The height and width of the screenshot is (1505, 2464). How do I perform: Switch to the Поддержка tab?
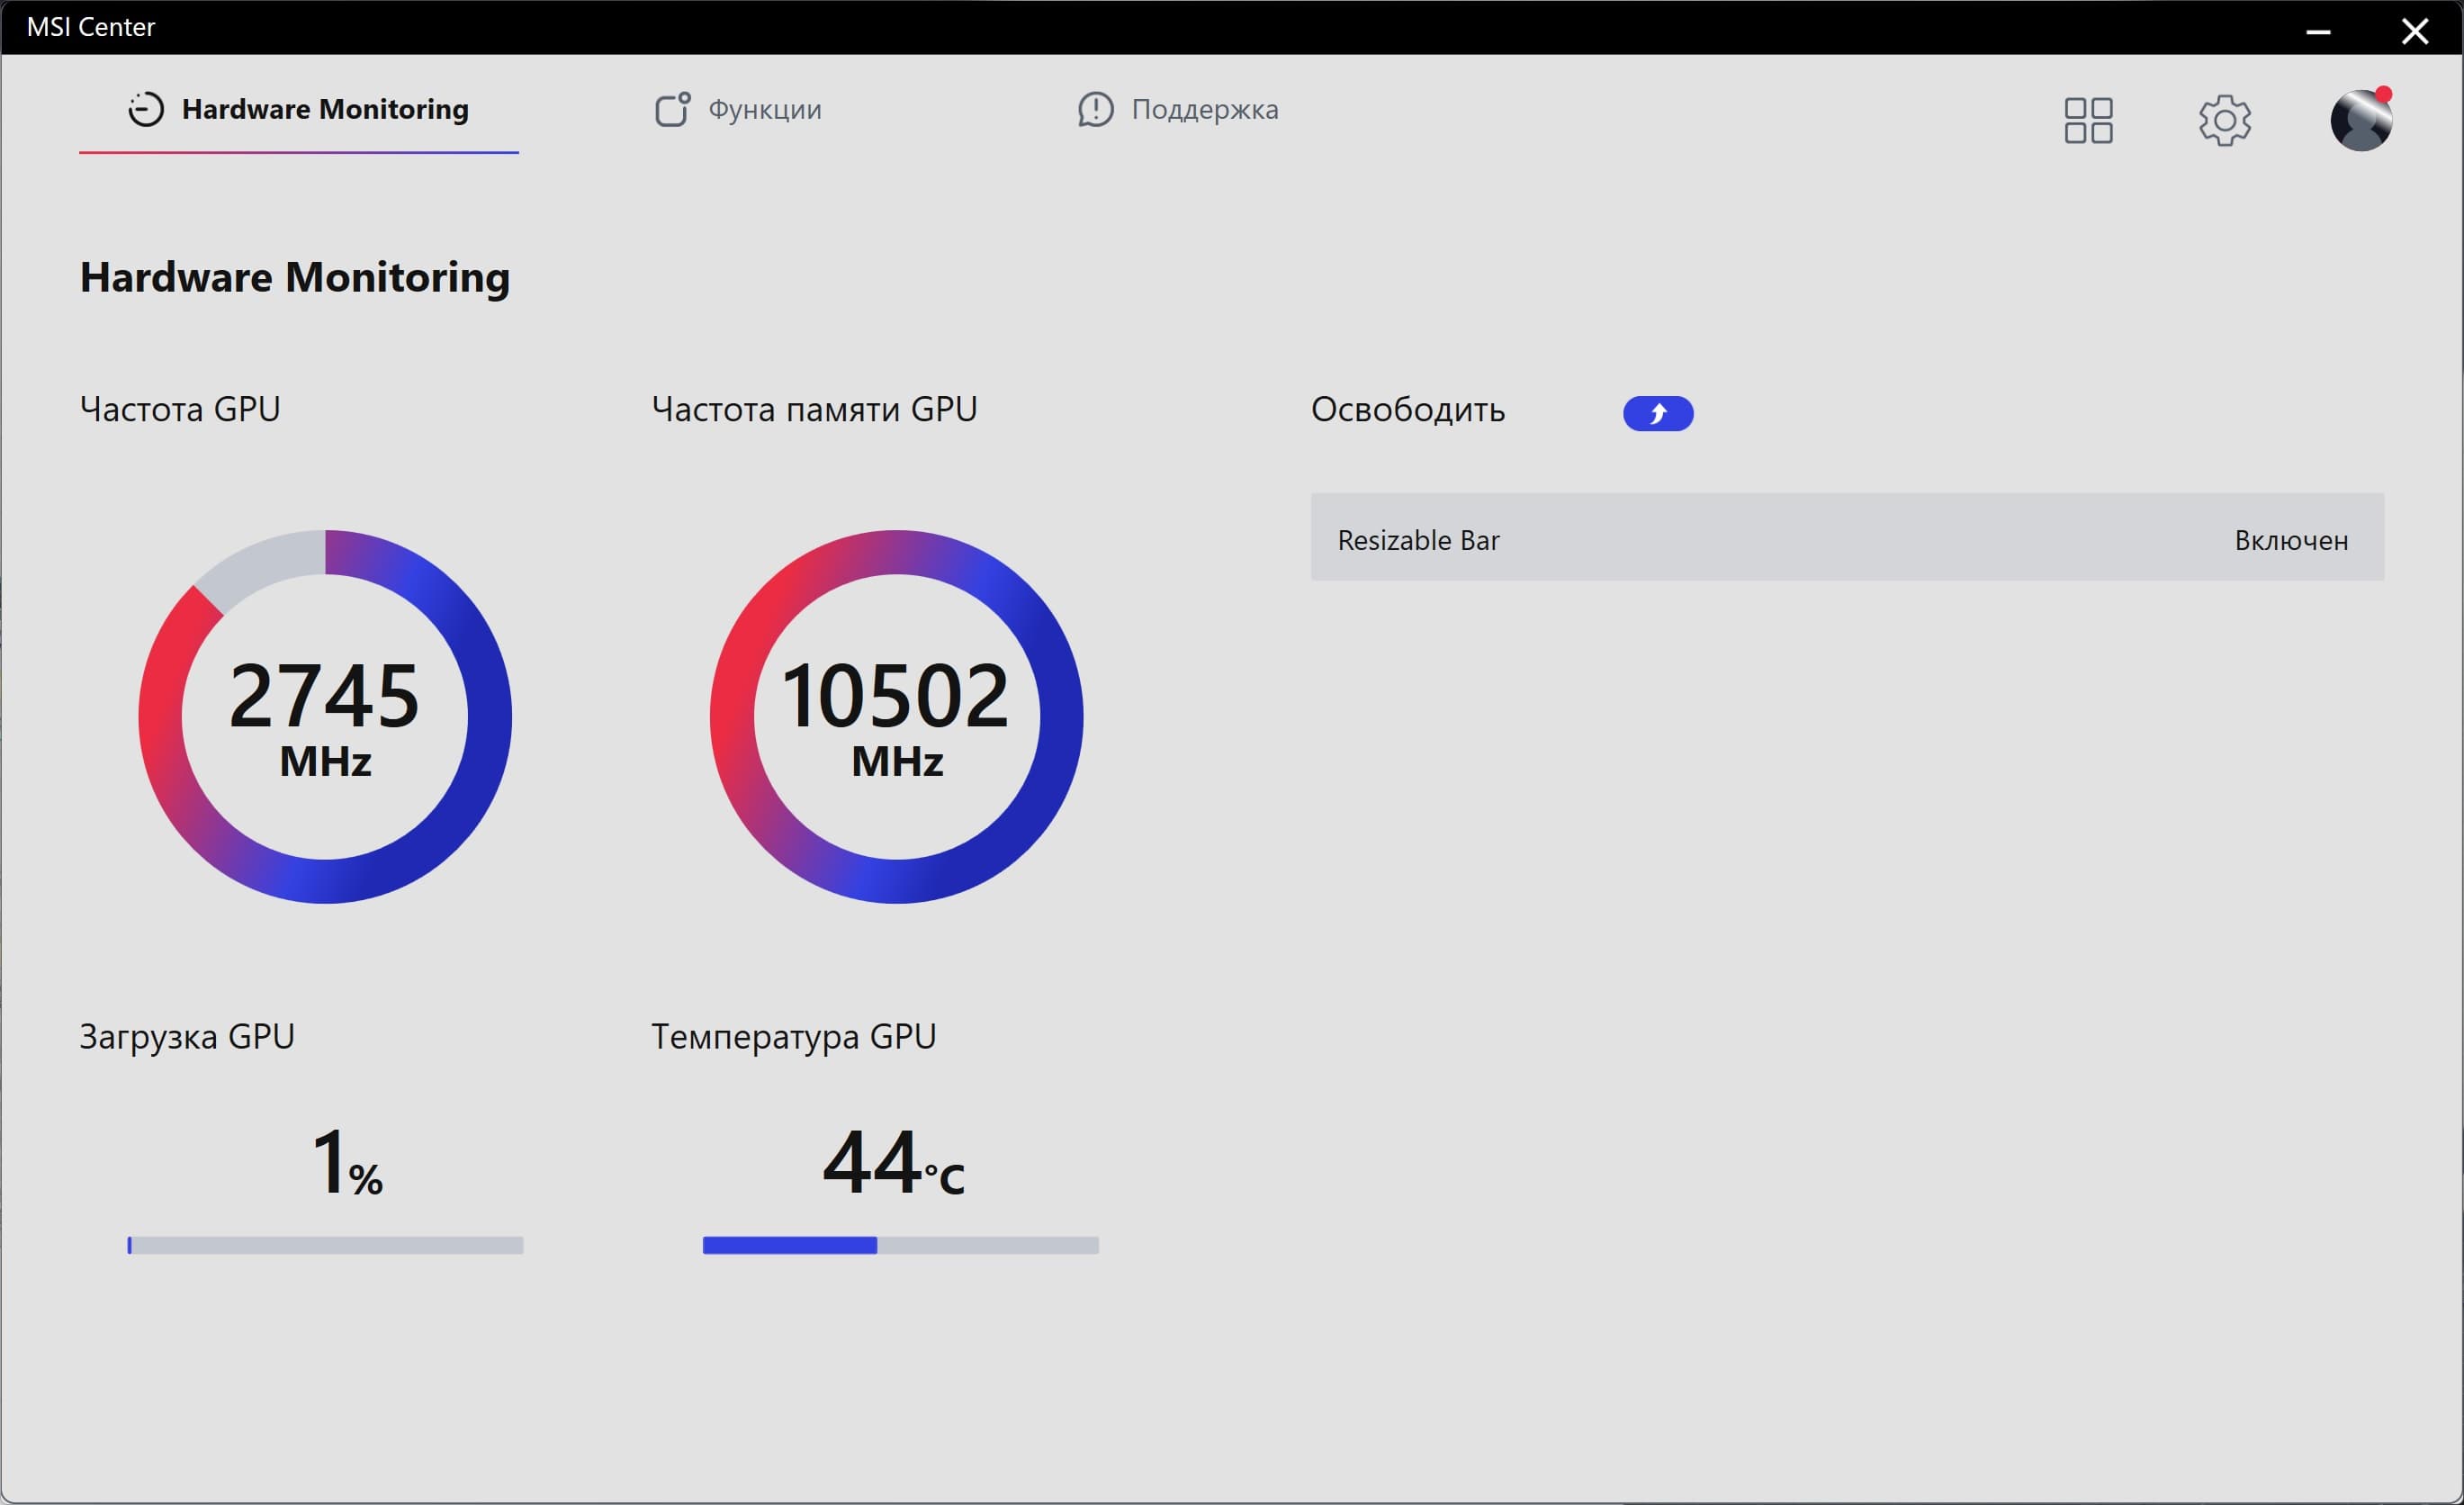click(x=1204, y=109)
